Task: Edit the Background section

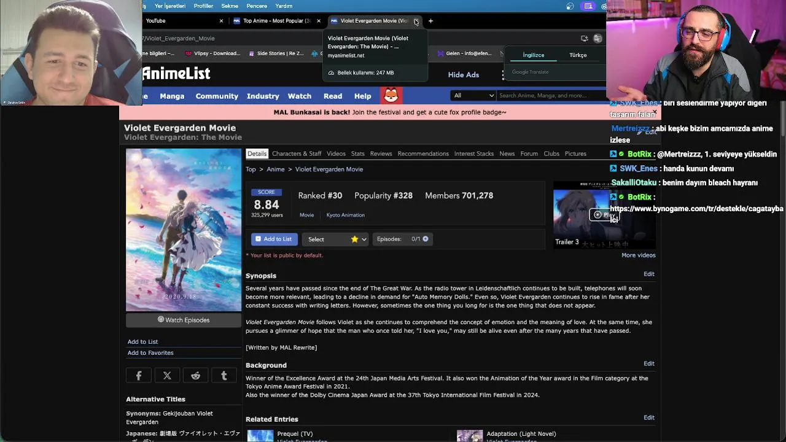Action: coord(649,363)
